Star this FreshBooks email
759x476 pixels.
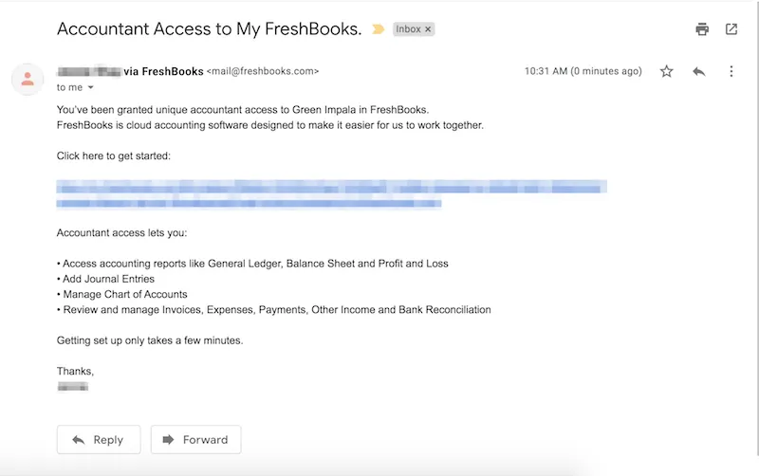667,71
